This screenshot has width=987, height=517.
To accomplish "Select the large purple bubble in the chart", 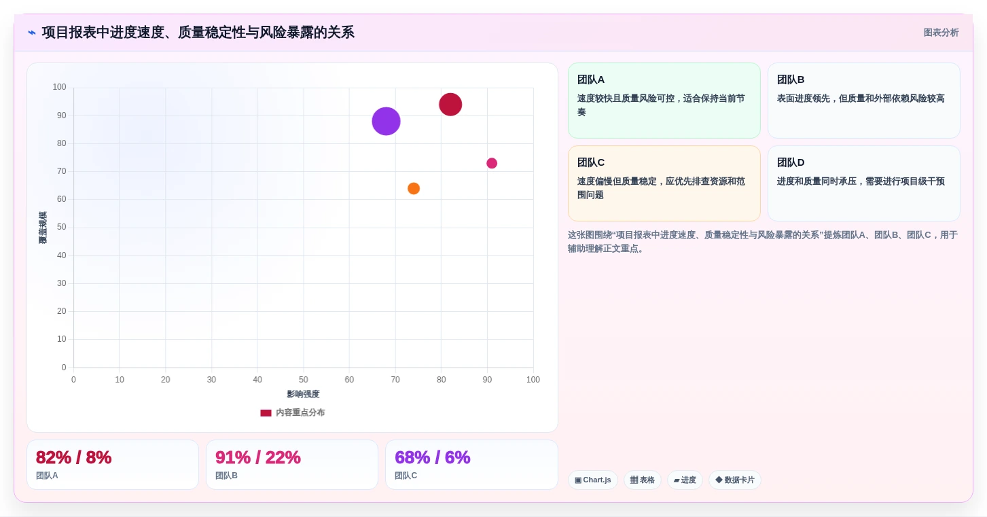I will click(x=386, y=121).
